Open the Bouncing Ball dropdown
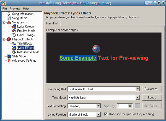This screenshot has width=166, height=121. coord(138,89)
